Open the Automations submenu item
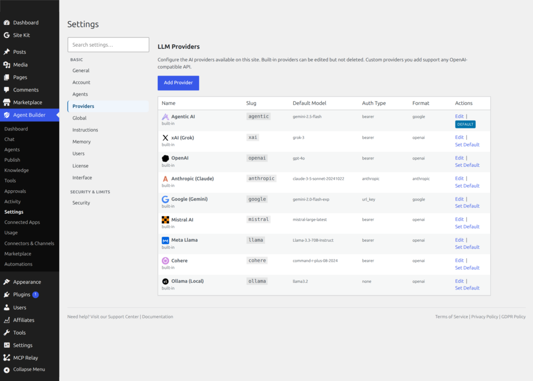 click(18, 264)
